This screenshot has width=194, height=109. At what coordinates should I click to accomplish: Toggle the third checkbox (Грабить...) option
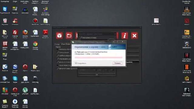(58, 56)
